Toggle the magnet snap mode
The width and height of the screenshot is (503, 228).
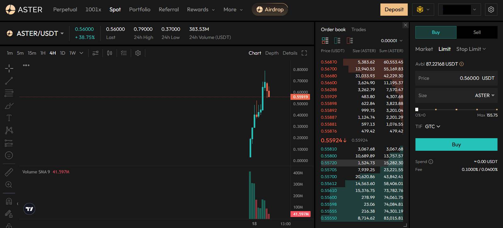pos(9,201)
